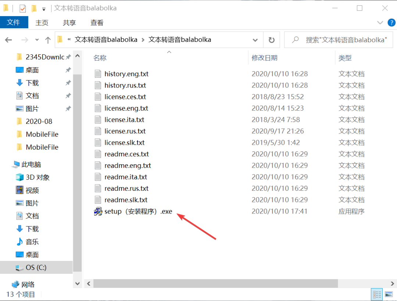Open 音乐 folder in sidebar
The image size is (397, 301).
tap(32, 242)
